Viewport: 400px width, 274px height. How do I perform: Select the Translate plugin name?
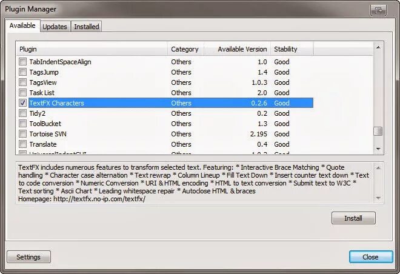click(x=43, y=144)
